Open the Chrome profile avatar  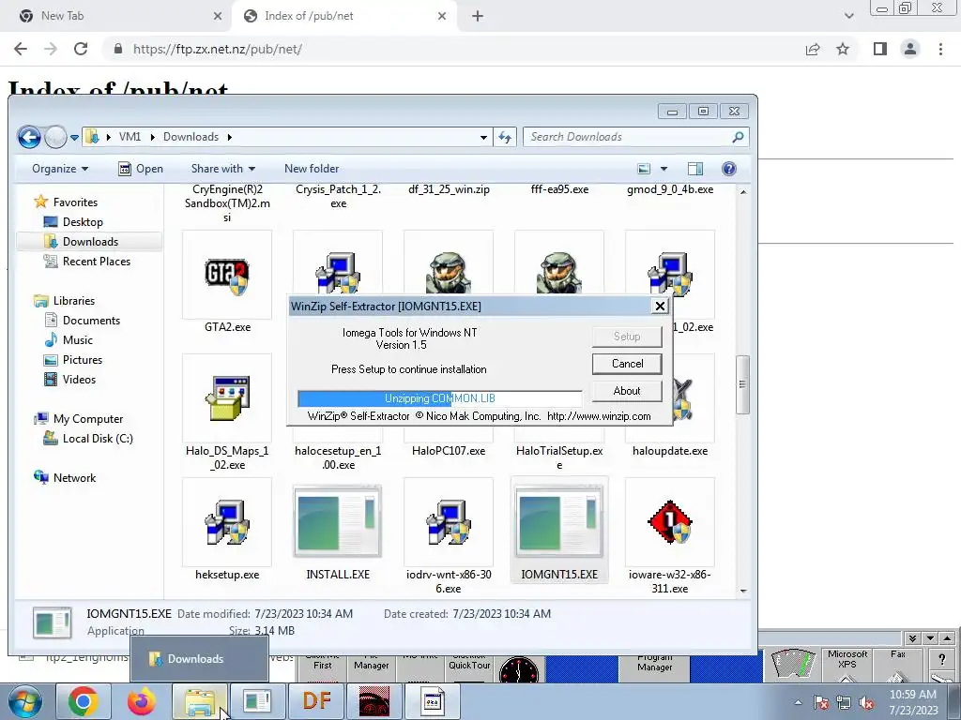[910, 49]
